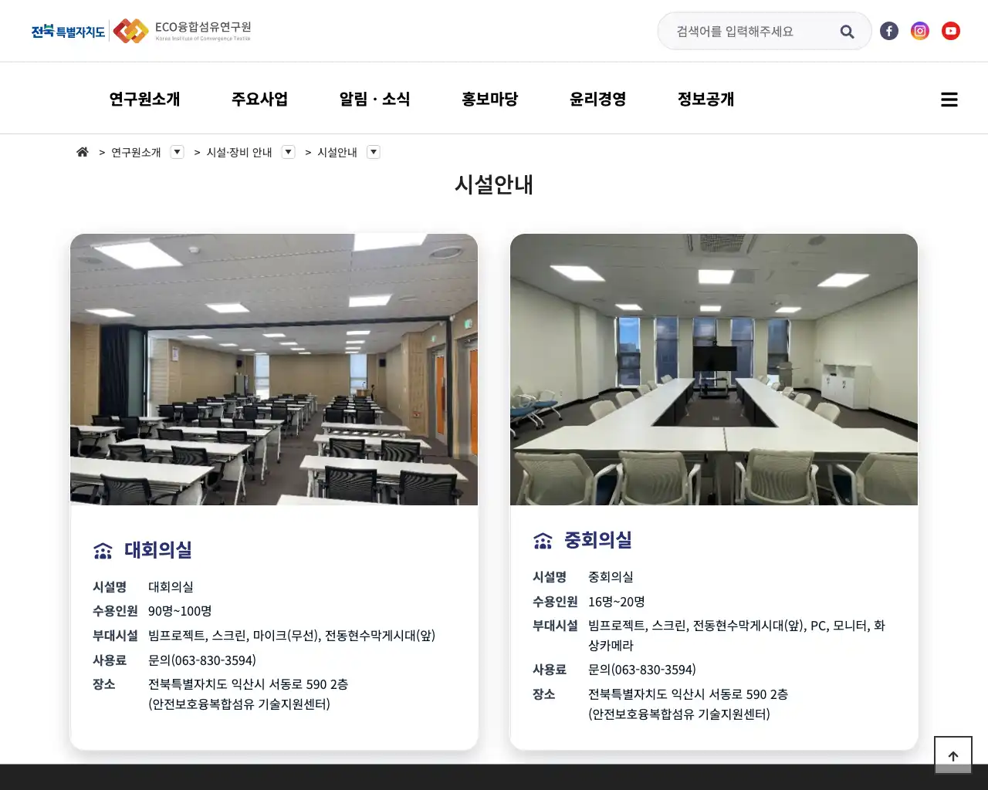This screenshot has height=790, width=988.
Task: Click the 연구원소개 breadcrumb link
Action: [x=136, y=152]
